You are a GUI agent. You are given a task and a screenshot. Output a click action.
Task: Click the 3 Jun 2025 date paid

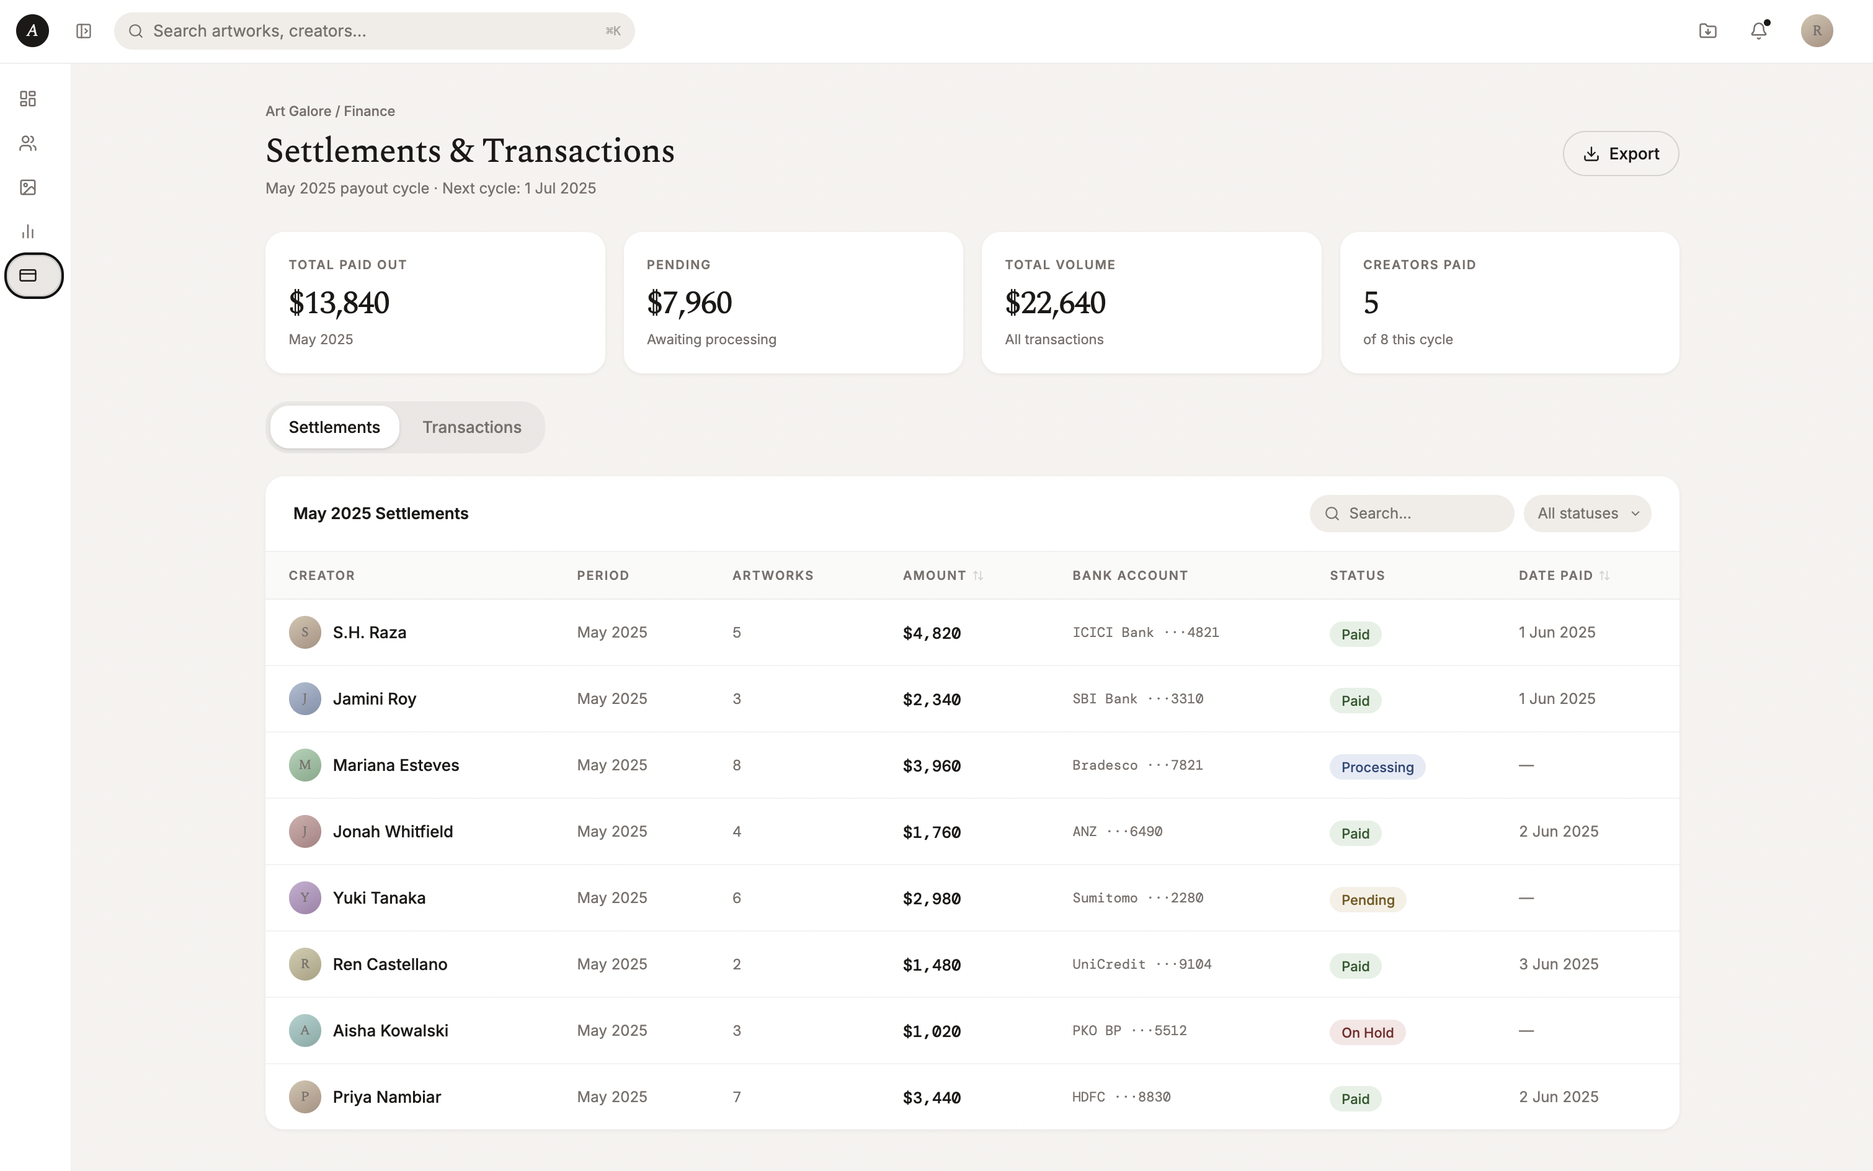1558,964
